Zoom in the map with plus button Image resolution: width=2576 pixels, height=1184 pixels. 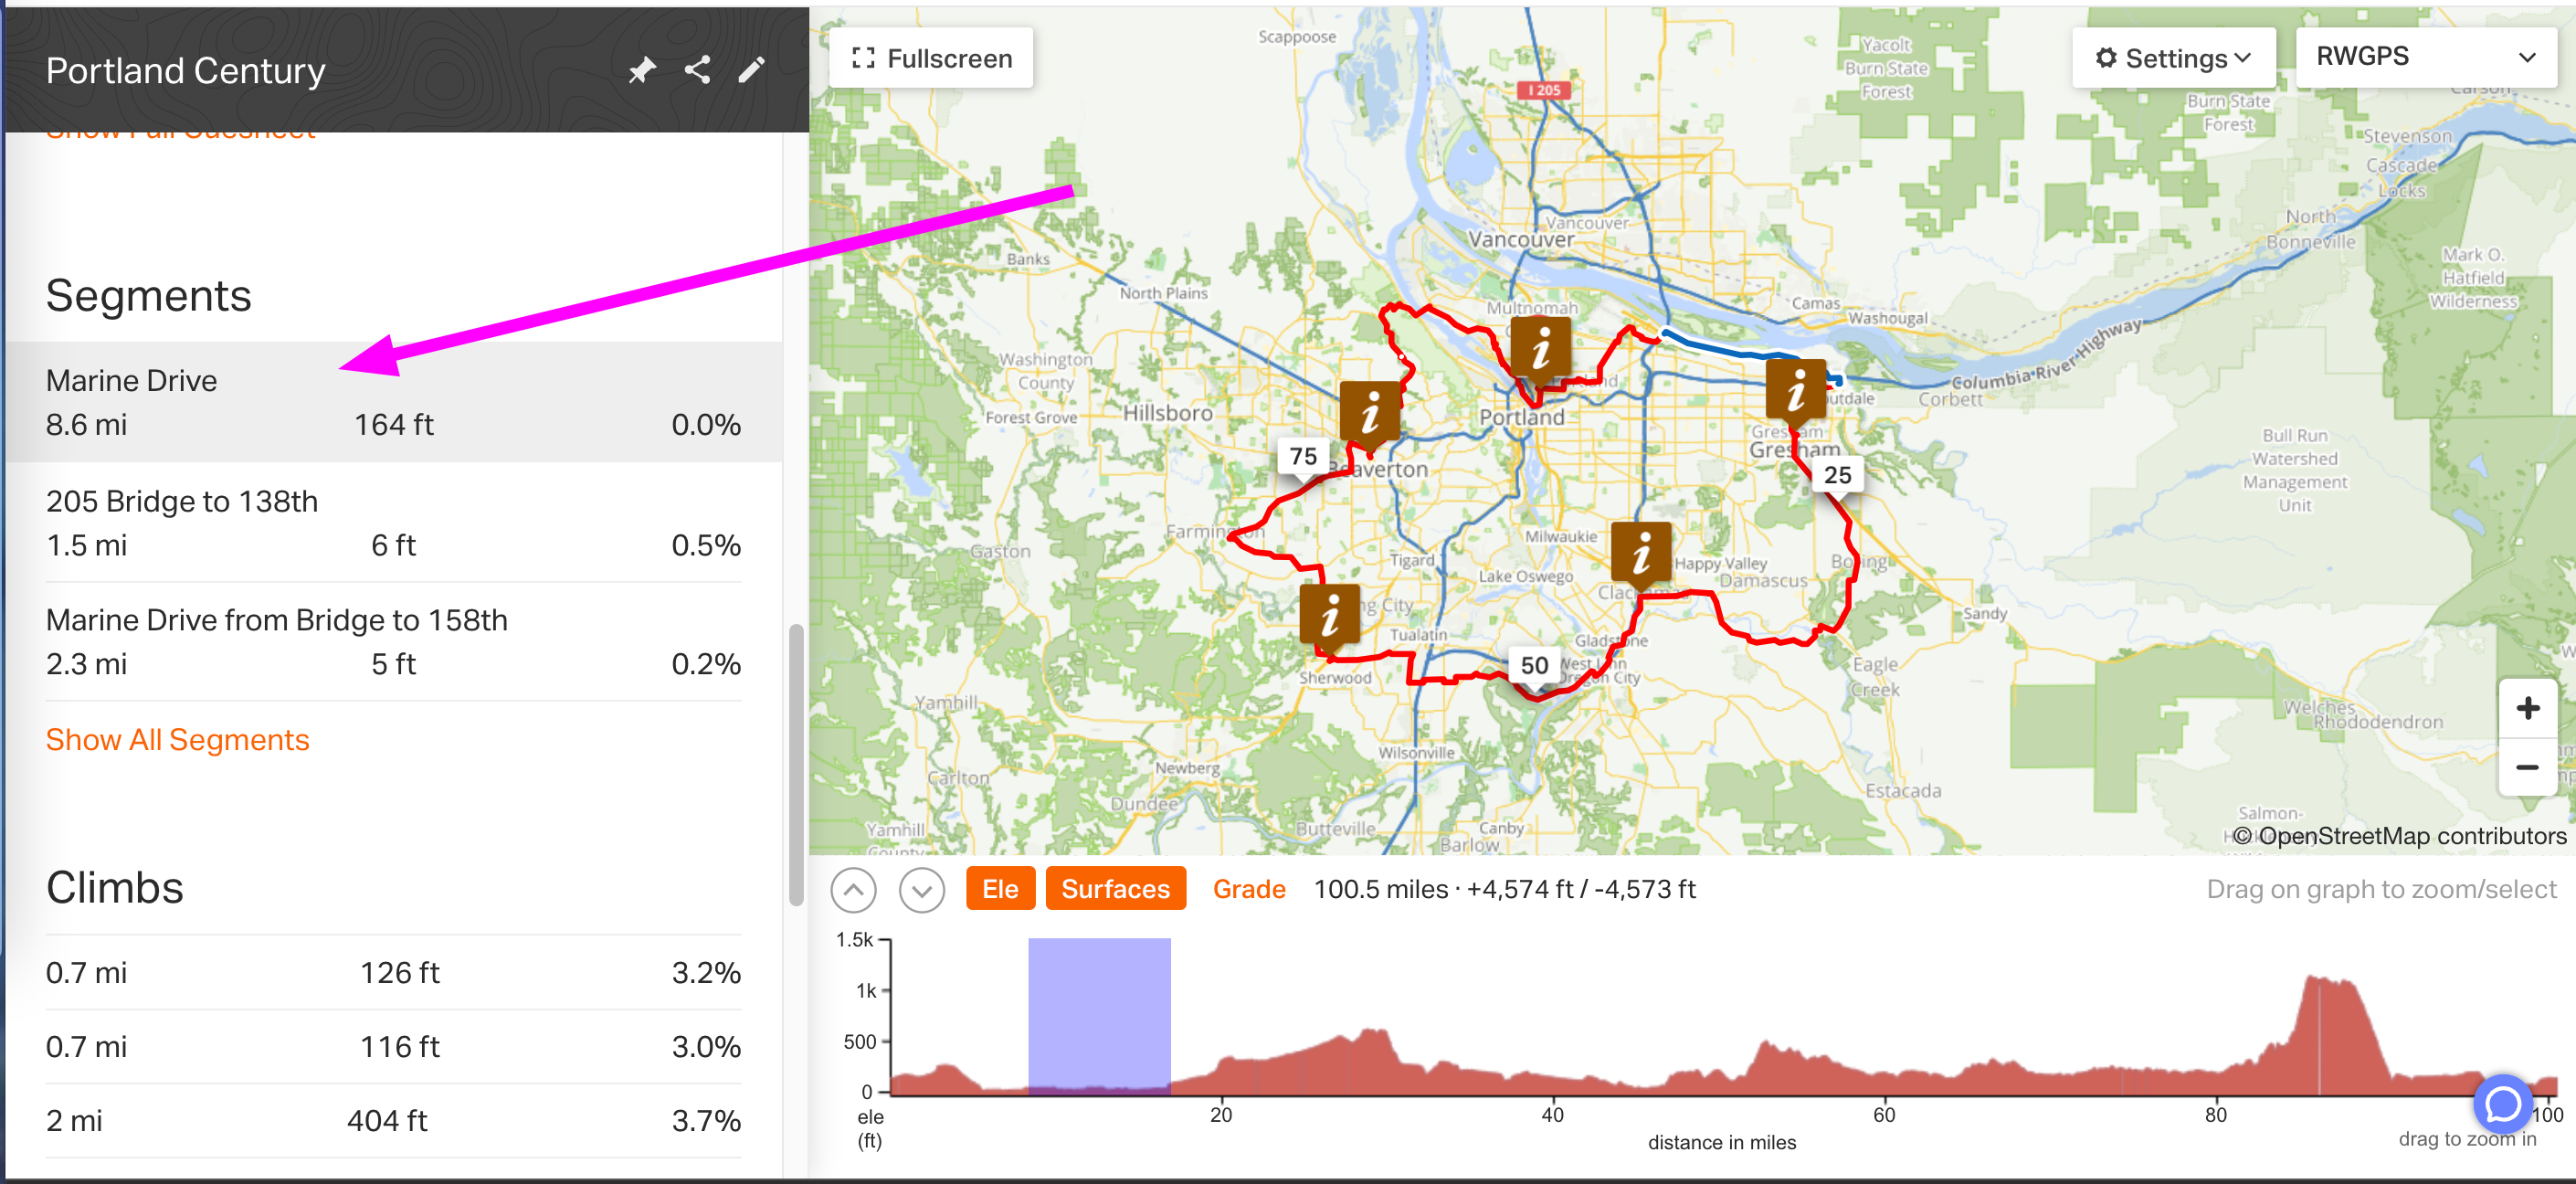click(2527, 709)
